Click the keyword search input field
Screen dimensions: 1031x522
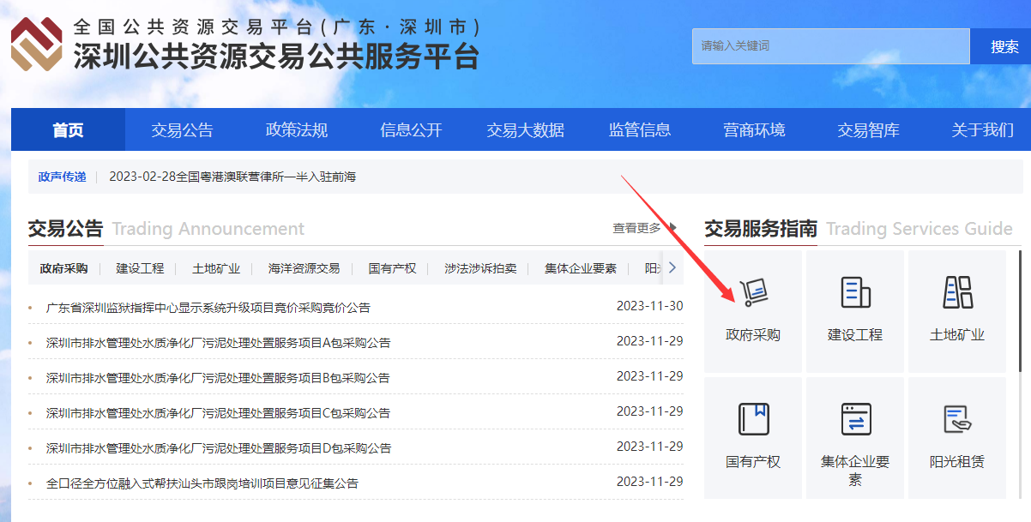click(x=830, y=46)
